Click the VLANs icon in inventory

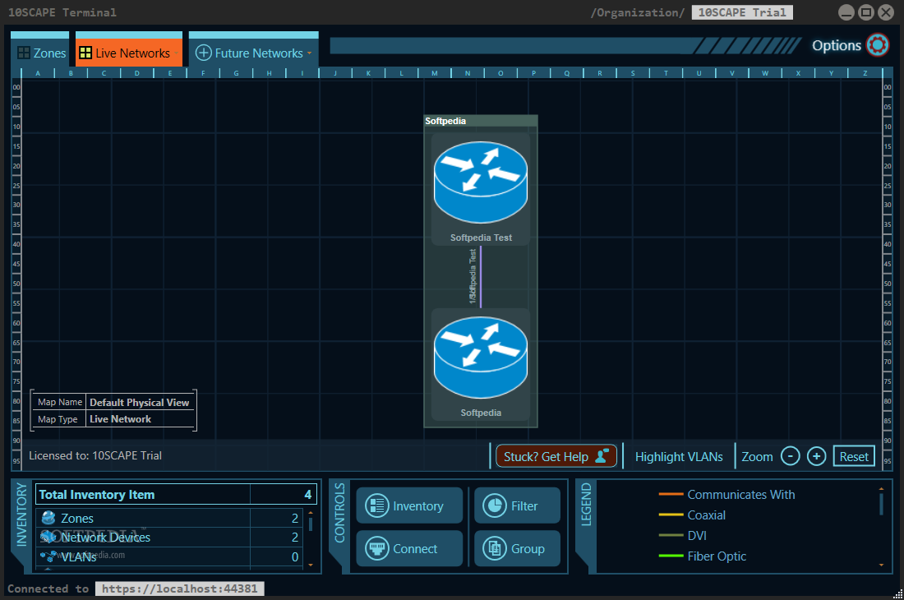point(48,556)
